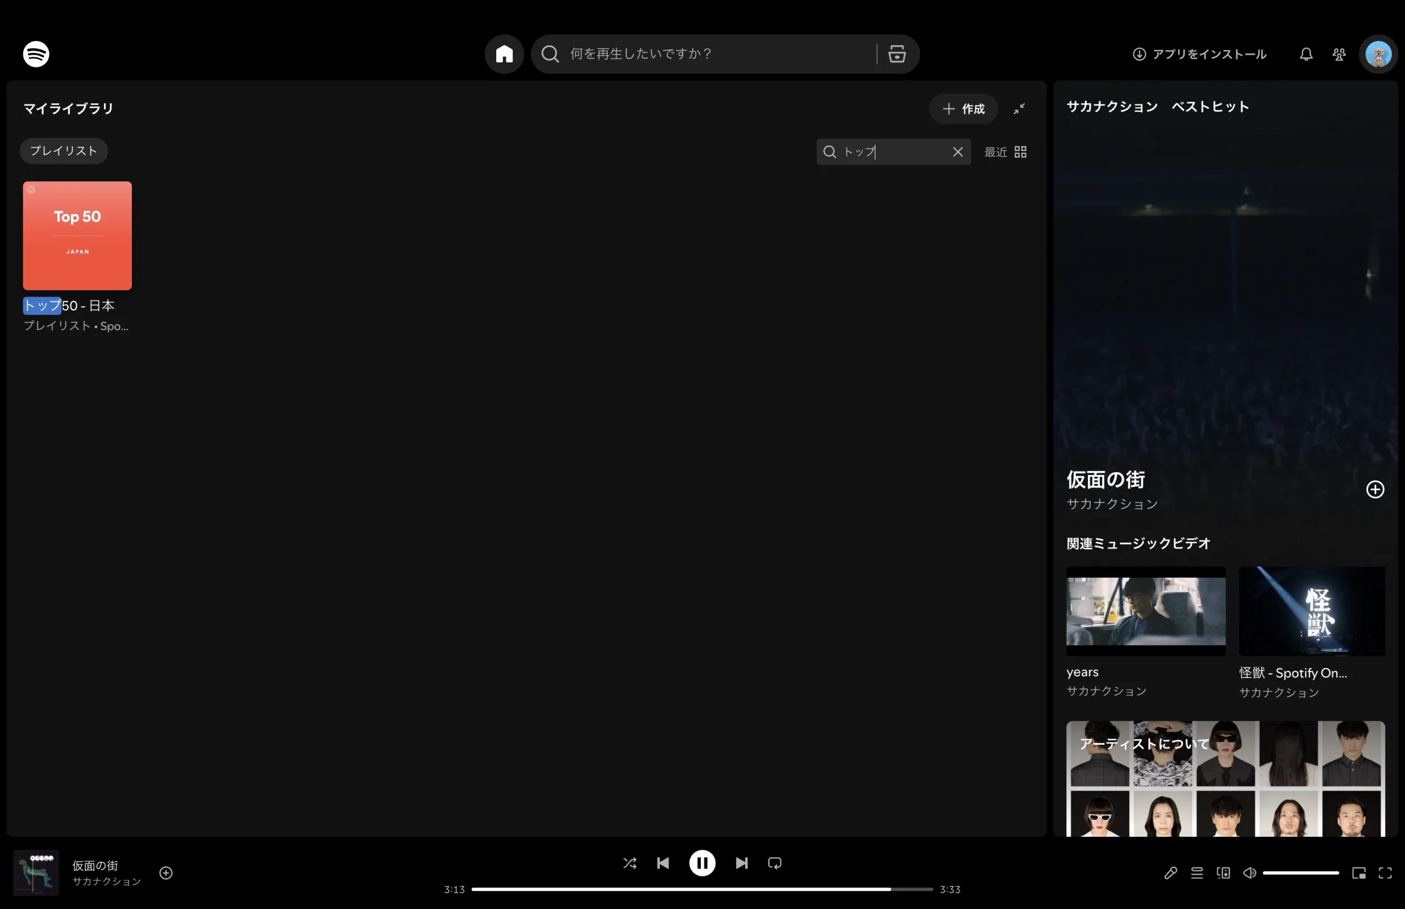The width and height of the screenshot is (1405, 909).
Task: Click 仮面の街 track name in bottom bar
Action: [x=95, y=865]
